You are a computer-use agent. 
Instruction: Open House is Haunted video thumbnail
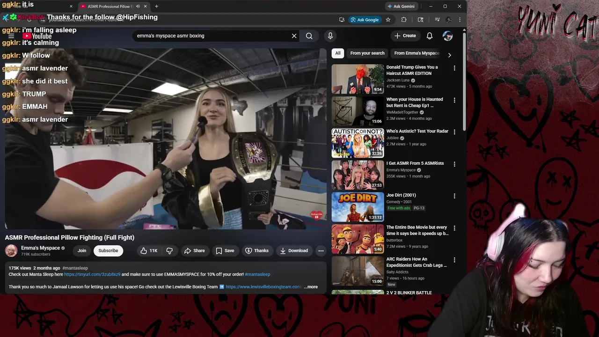coord(358,111)
